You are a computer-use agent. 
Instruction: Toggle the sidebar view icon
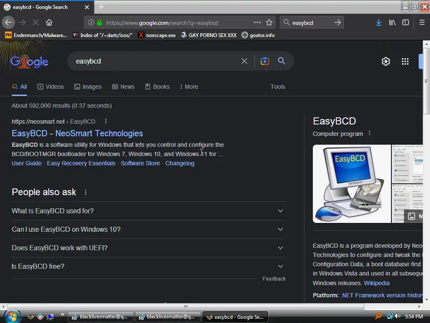406,23
